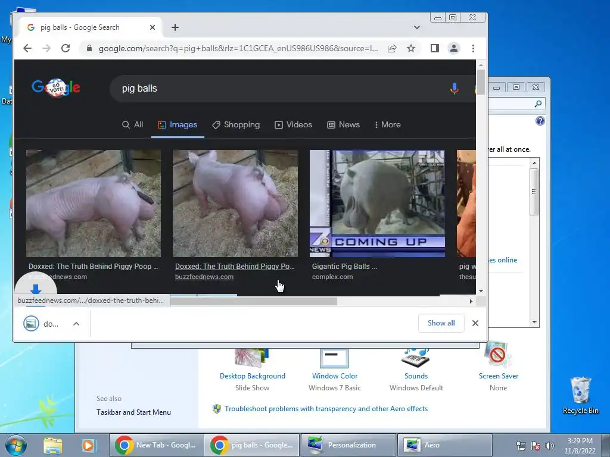Switch to Aero taskbar button
610x457 pixels.
click(444, 445)
